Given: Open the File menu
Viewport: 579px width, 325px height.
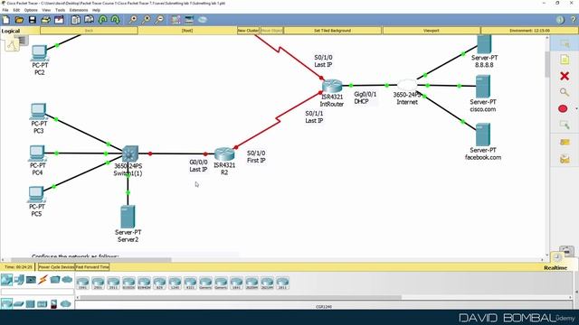Looking at the screenshot, I should pos(5,10).
